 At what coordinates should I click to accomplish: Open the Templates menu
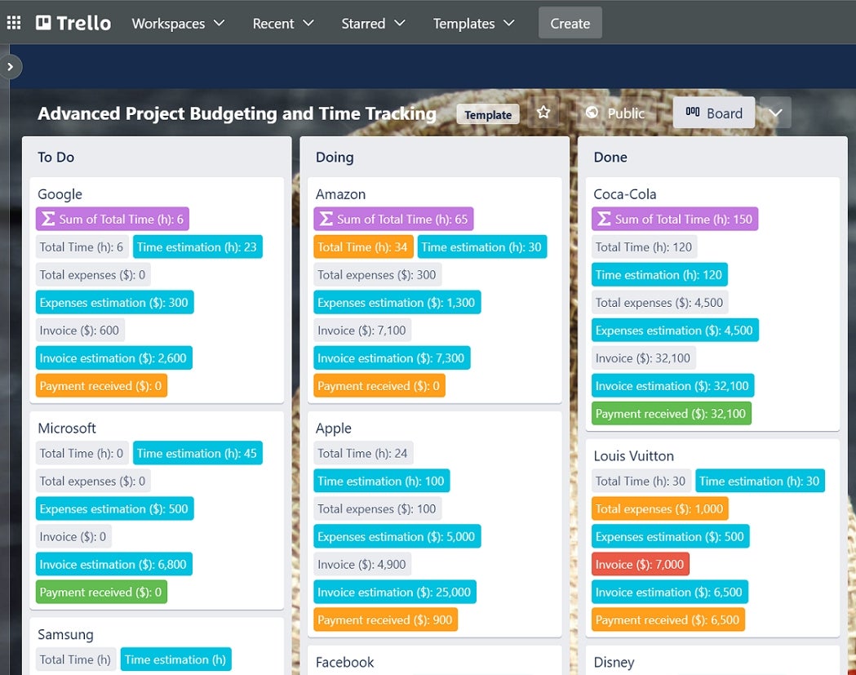(473, 23)
